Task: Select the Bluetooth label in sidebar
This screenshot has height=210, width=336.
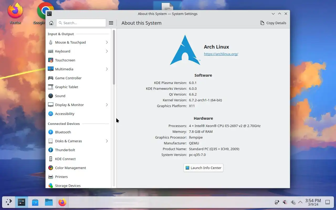Action: 63,132
